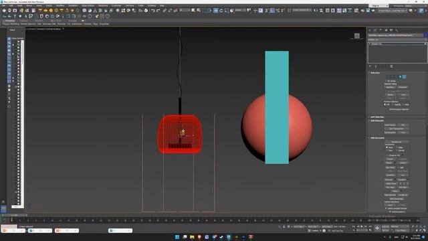Toggle the 3D Snaps icon
This screenshot has width=428, height=241.
tap(266, 11)
